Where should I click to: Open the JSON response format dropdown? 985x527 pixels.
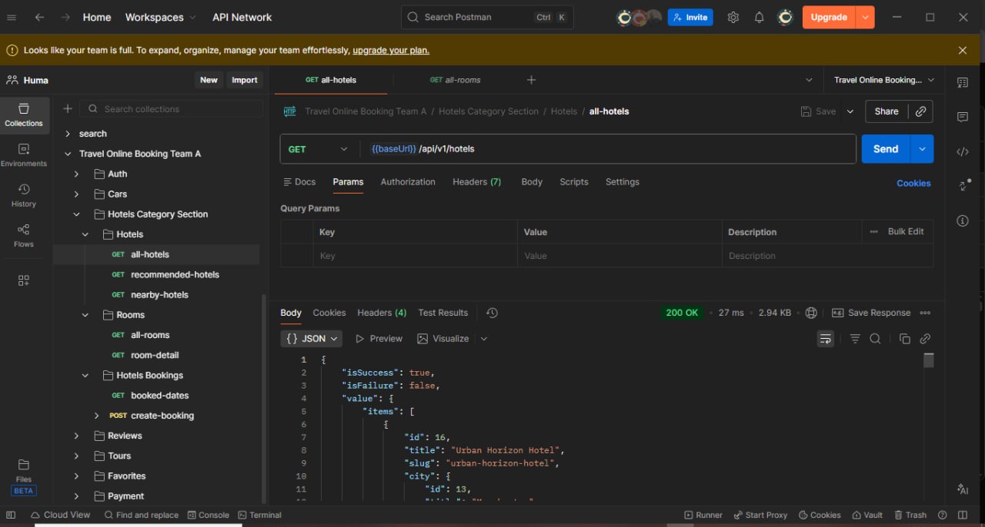click(311, 338)
